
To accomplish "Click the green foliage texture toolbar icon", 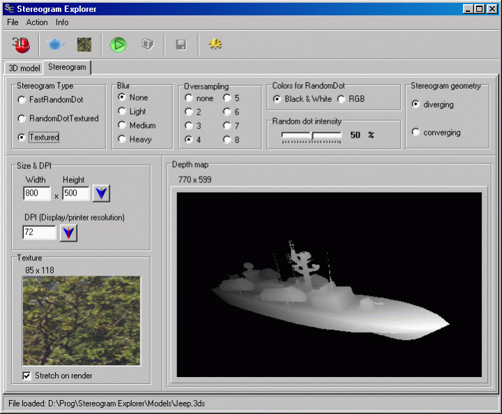I will [x=84, y=45].
